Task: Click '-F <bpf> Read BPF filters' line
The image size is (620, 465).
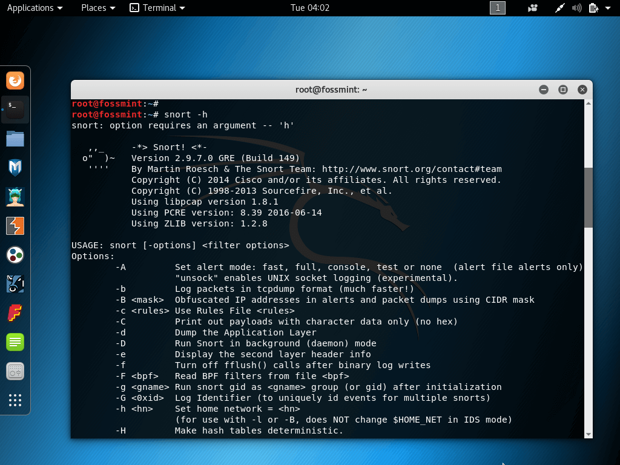Action: pyautogui.click(x=232, y=376)
